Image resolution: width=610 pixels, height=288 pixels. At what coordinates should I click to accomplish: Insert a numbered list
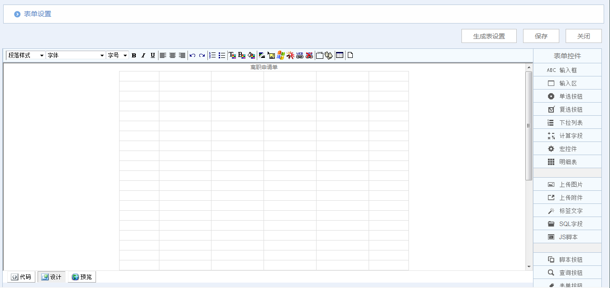[212, 56]
